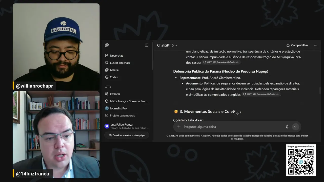Open the ChatGPT 5 model dropdown
Image resolution: width=324 pixels, height=182 pixels.
[167, 45]
